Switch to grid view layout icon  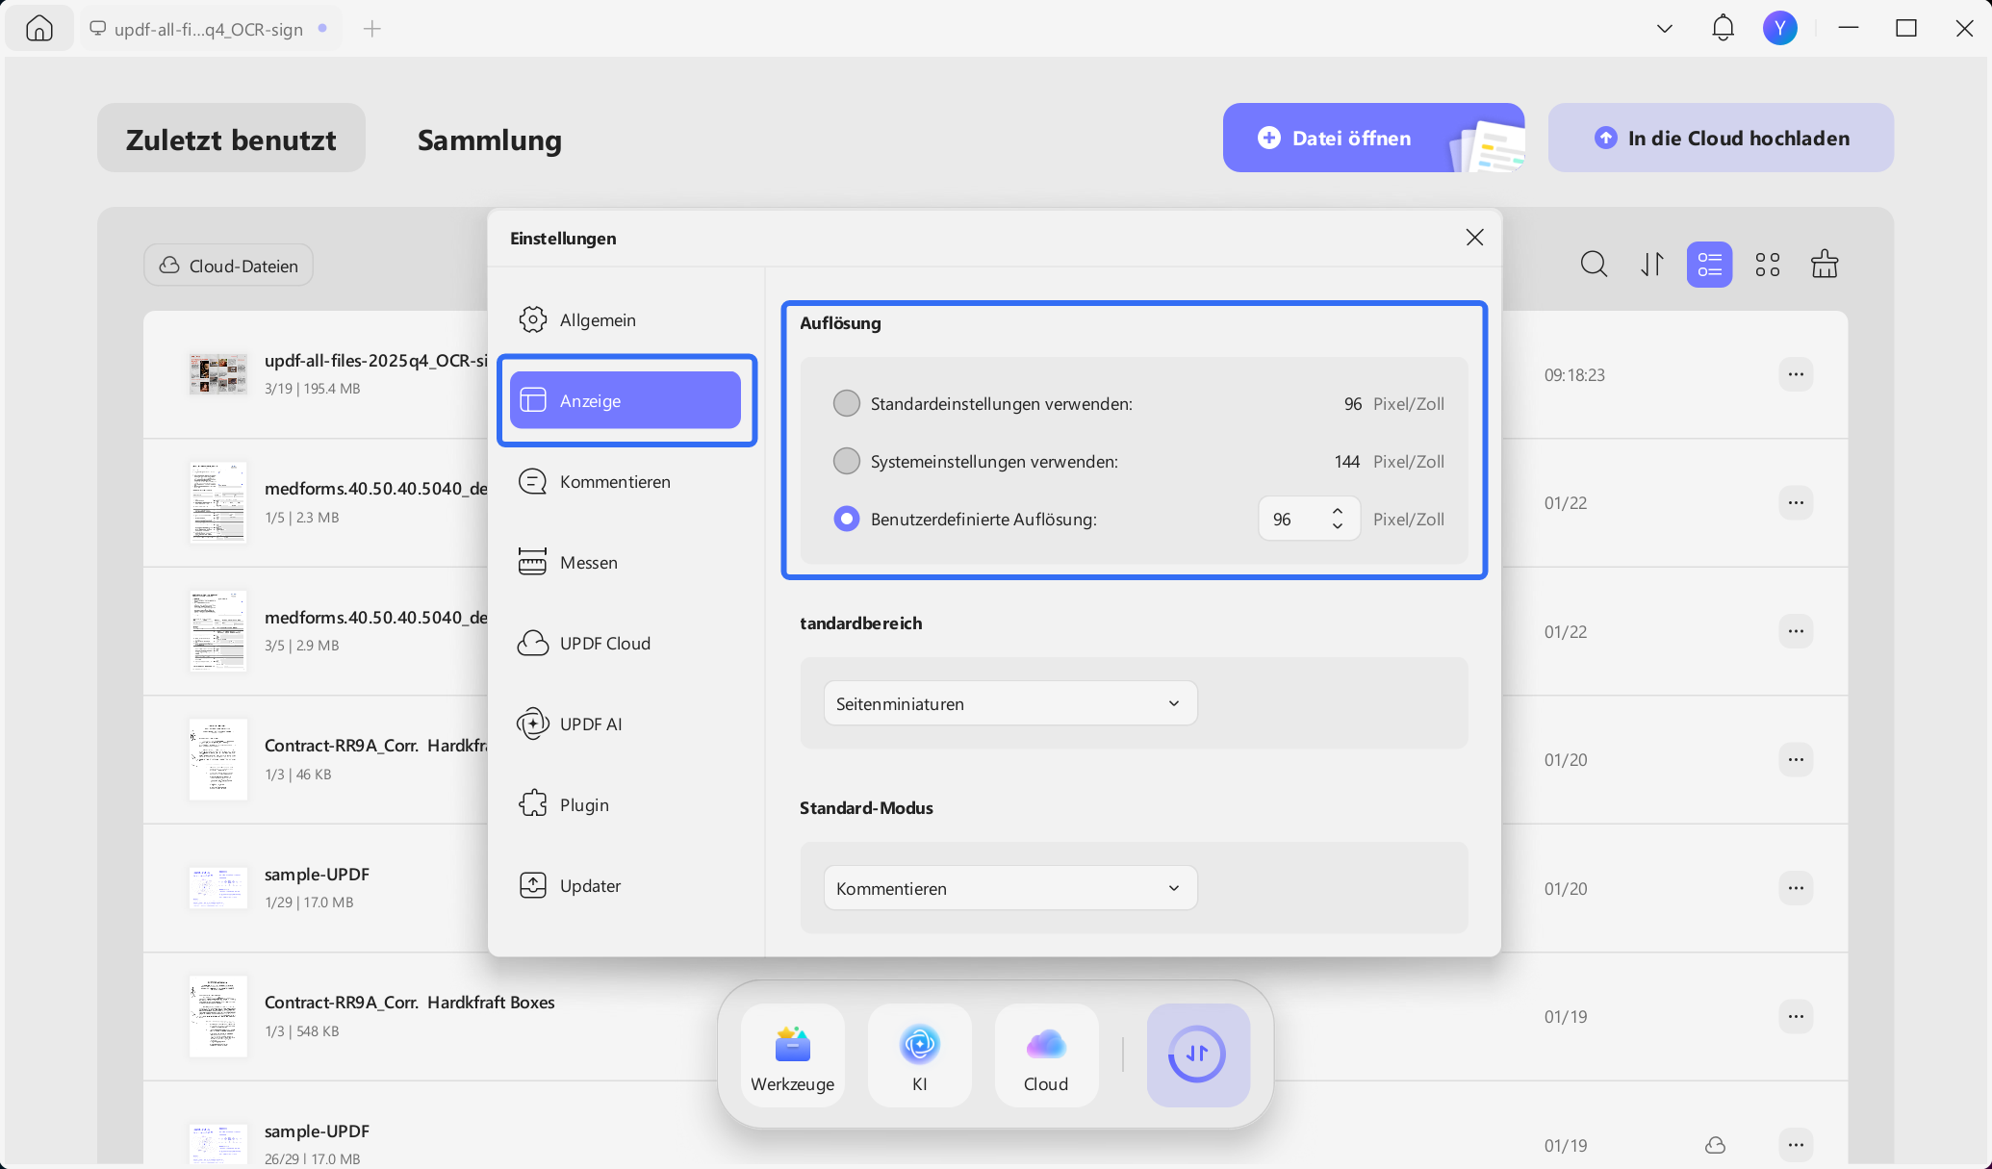click(1768, 265)
